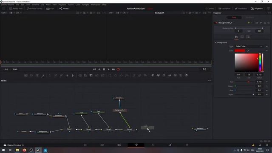Pin the Background1_1 tool in Inspector
Viewport: 272px width, 153px height.
pos(261,23)
